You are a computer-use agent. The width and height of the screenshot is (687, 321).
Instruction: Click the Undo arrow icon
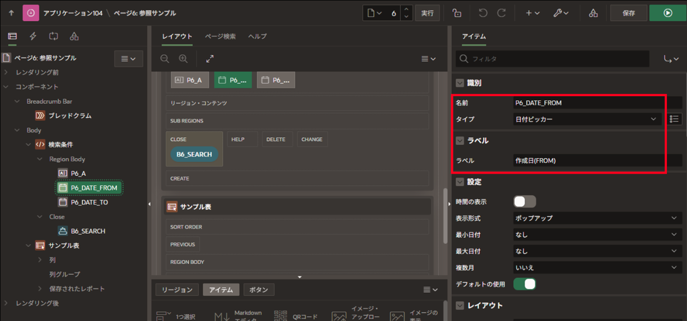point(483,13)
